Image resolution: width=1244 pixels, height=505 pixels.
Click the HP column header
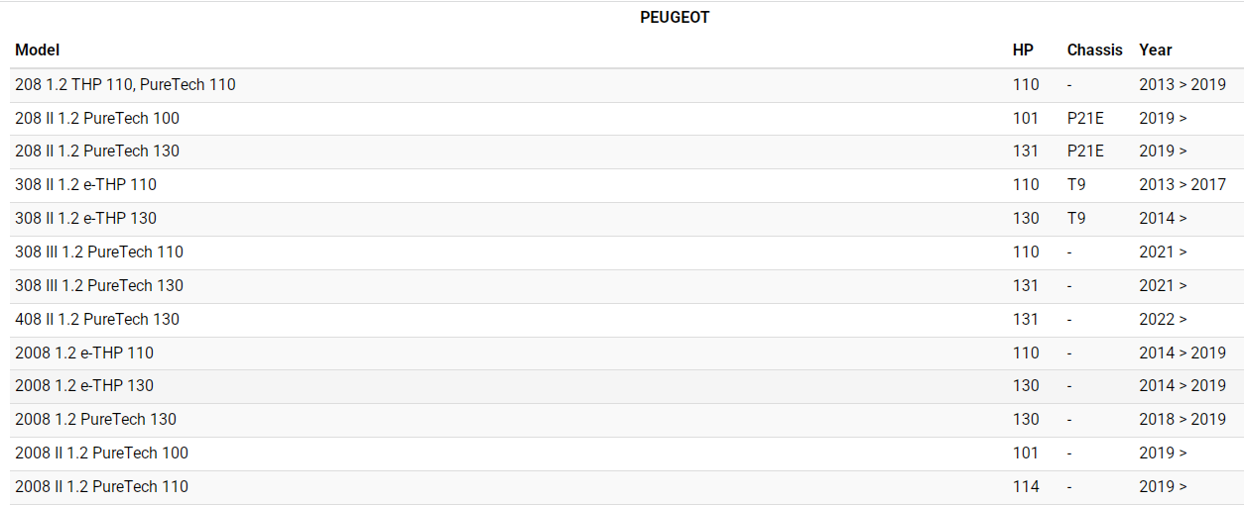(1023, 50)
